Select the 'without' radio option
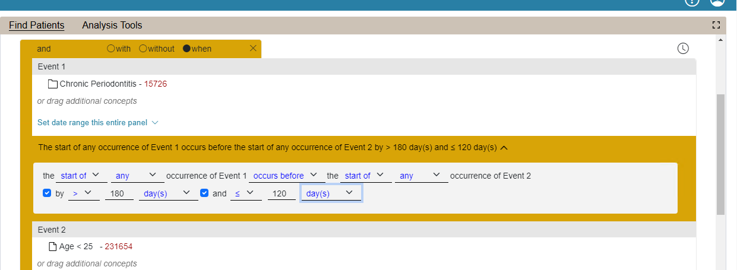This screenshot has height=270, width=737. [x=143, y=49]
